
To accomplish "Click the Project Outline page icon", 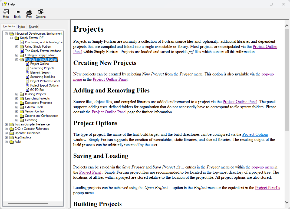I will tap(27, 64).
